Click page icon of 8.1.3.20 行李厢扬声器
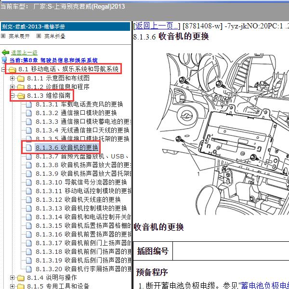Image resolution: width=289 pixels, height=289 pixels. point(29,269)
